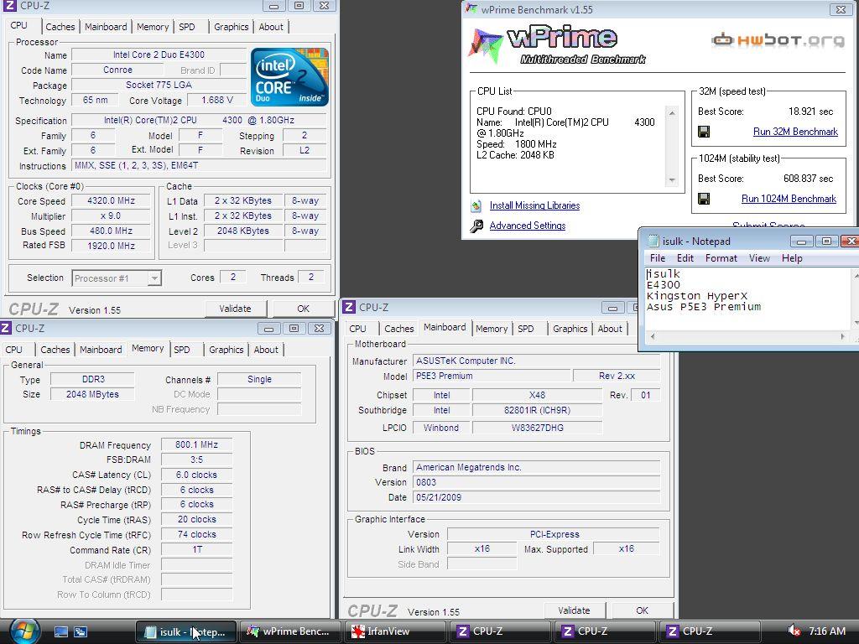
Task: Open Graphics tab in Mainboard CPU-Z window
Action: coord(570,329)
